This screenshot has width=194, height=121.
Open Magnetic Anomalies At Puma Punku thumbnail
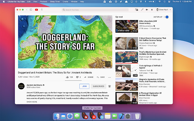(x=127, y=85)
